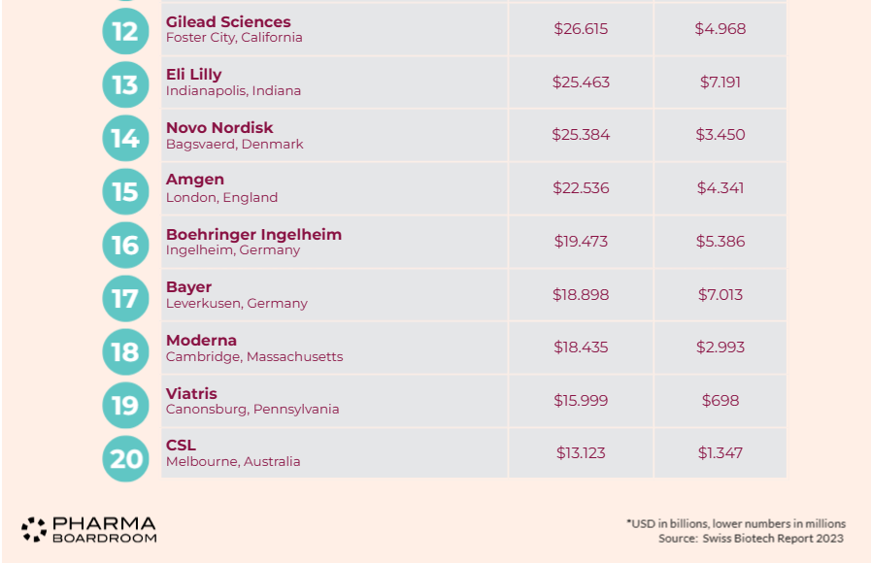Click Bayer's $7.013 figure
This screenshot has width=871, height=563.
720,294
